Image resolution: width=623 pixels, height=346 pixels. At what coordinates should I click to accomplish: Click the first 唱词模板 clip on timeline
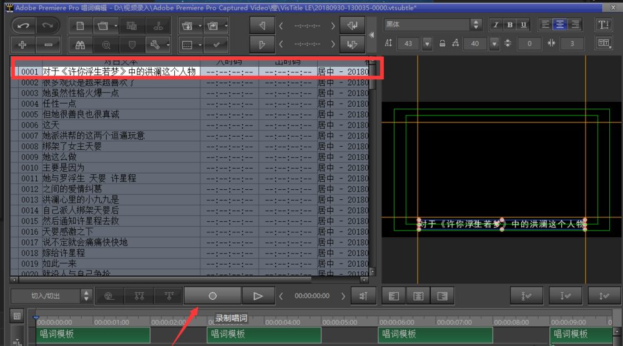tap(94, 335)
